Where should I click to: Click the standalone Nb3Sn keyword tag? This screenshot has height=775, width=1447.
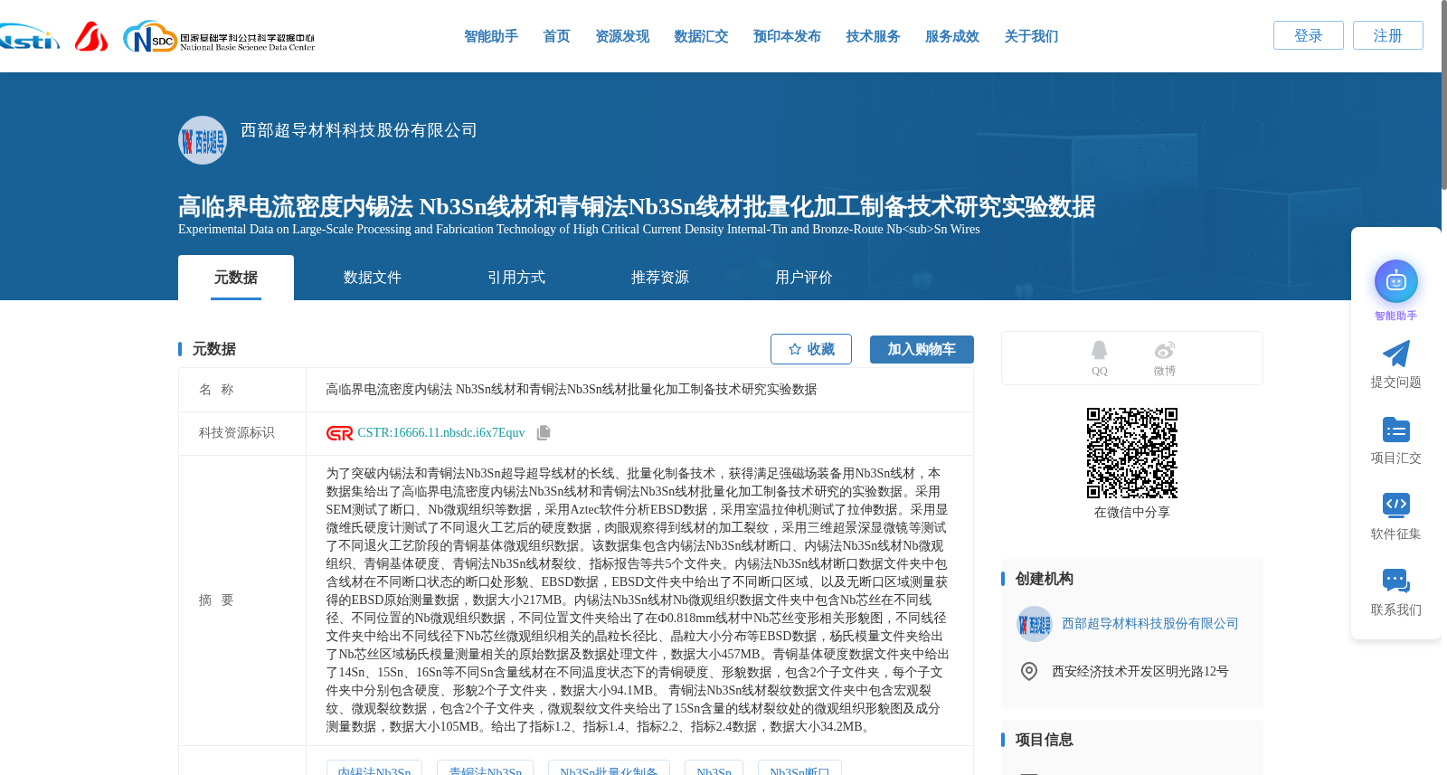[x=714, y=769]
